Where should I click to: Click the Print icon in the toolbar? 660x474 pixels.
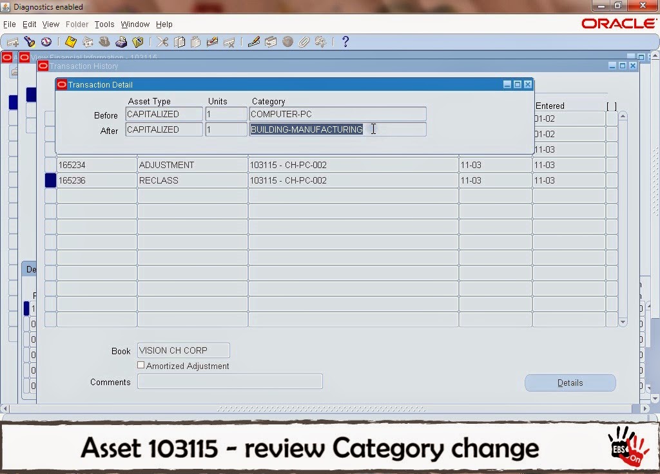[x=120, y=42]
